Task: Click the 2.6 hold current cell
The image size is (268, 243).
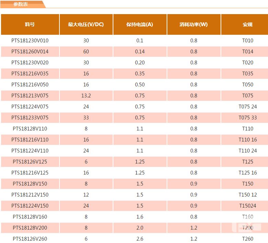Action: coord(139,239)
